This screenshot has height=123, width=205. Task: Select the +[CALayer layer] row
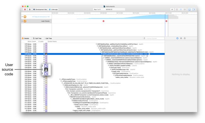(93, 68)
